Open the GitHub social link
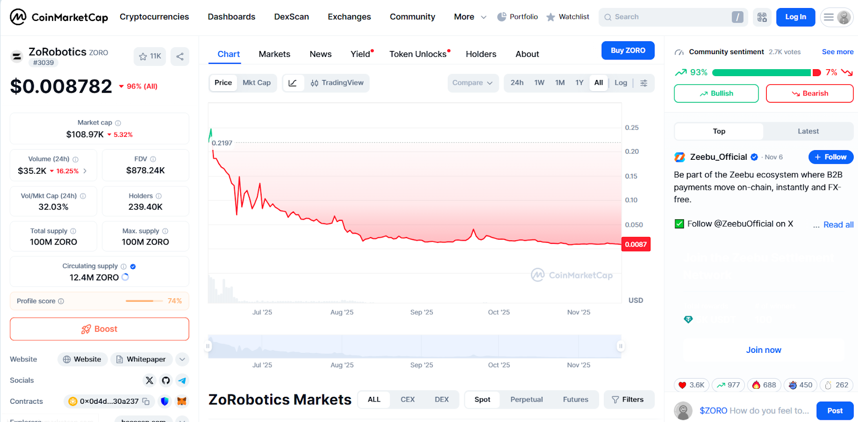858x422 pixels. click(x=166, y=380)
